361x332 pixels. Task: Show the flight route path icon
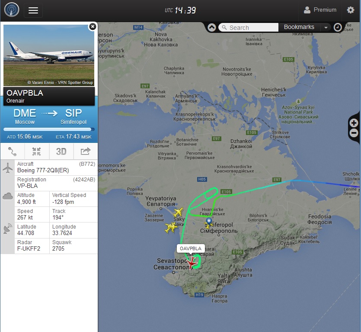pos(13,151)
